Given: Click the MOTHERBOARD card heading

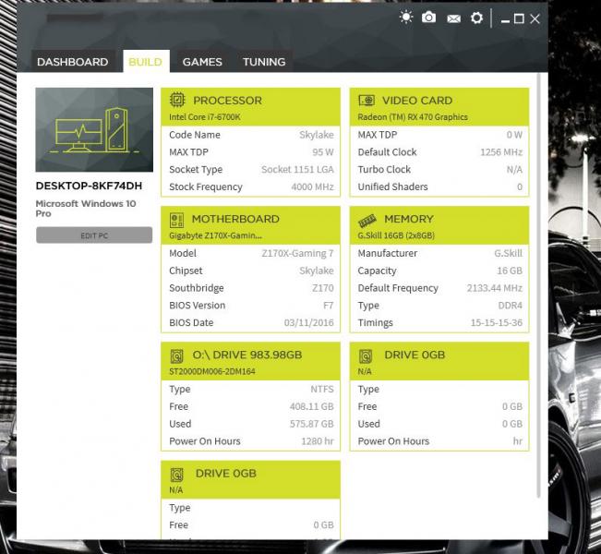Looking at the screenshot, I should pos(235,219).
